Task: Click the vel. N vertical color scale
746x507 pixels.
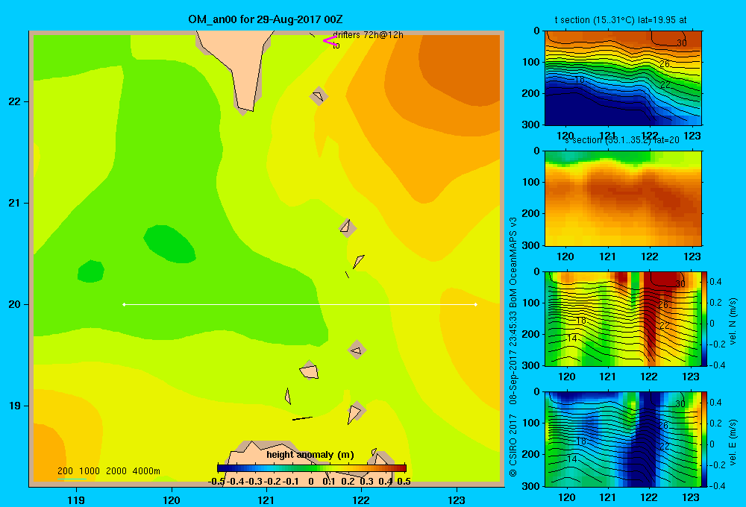Action: [x=705, y=318]
